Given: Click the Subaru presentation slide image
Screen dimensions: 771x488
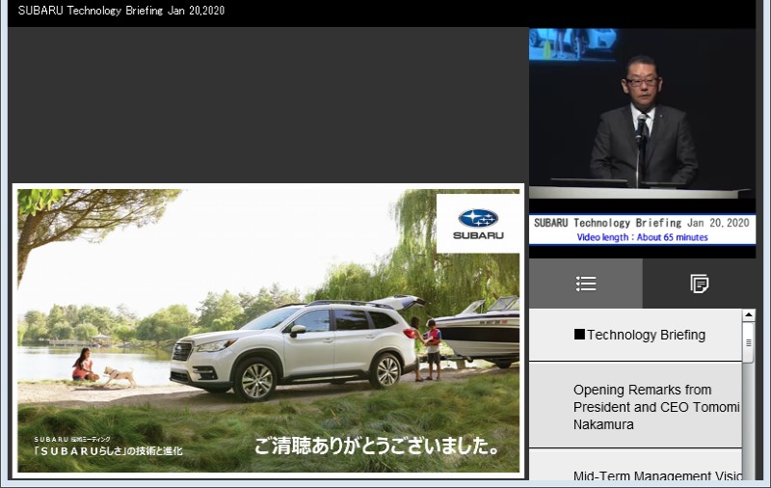Looking at the screenshot, I should coord(269,331).
